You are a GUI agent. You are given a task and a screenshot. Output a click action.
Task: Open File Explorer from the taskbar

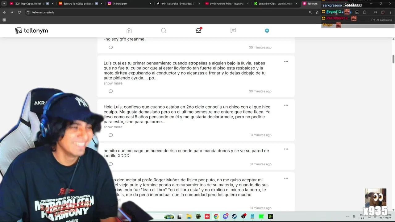tap(189, 216)
